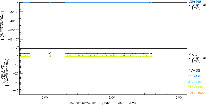Click the -40 proton flux tick label

click(x=16, y=90)
